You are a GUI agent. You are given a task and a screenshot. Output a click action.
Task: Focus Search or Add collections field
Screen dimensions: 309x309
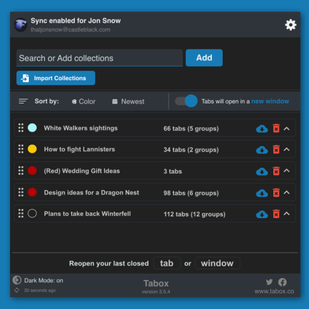pos(99,58)
